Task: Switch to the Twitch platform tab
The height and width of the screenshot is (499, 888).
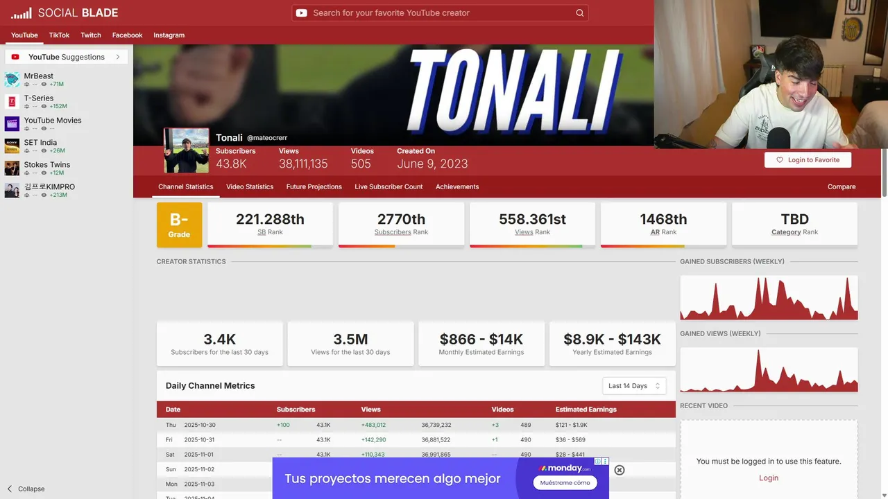Action: point(91,35)
